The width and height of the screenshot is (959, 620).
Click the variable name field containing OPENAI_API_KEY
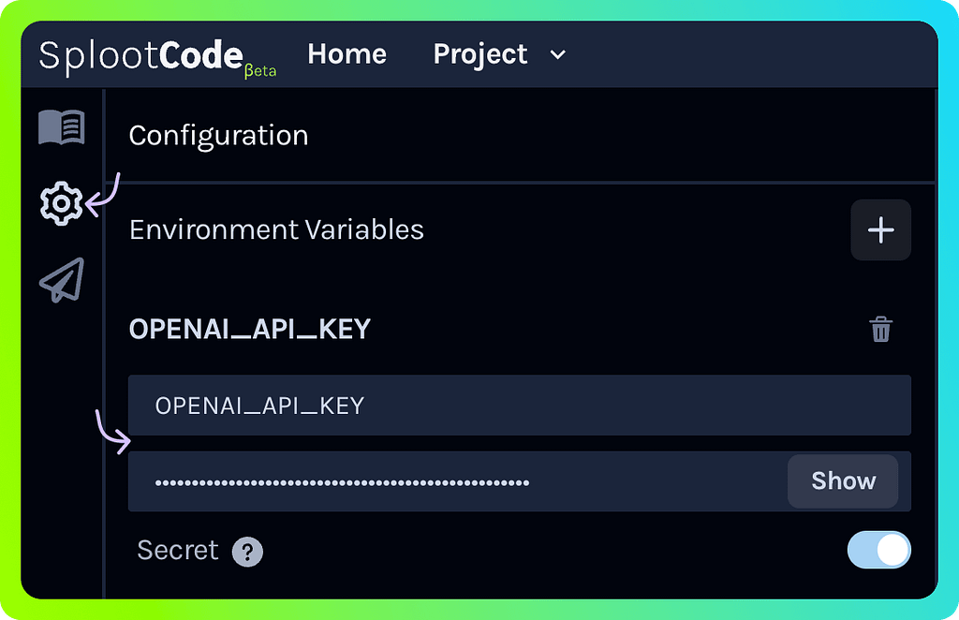[x=519, y=406]
